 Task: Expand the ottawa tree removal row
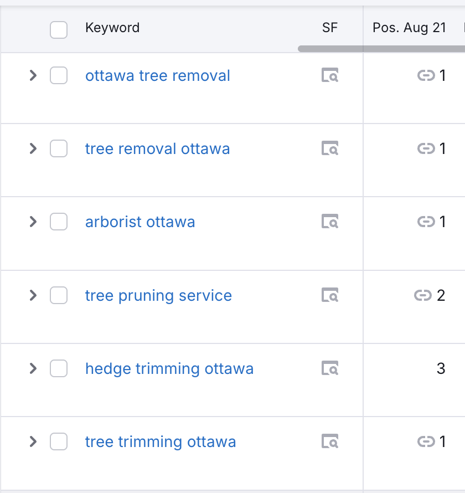point(33,75)
